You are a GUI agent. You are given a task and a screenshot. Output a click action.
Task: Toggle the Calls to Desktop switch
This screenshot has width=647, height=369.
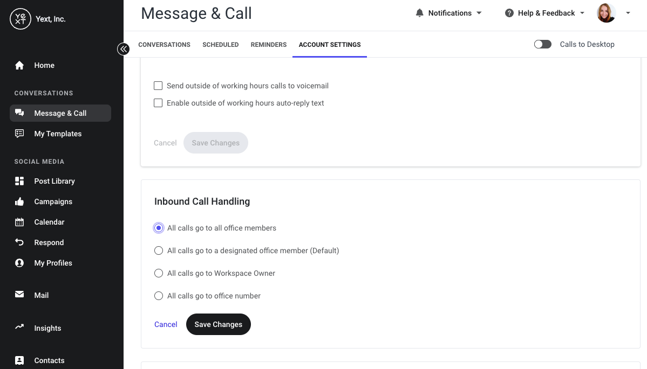pos(543,44)
